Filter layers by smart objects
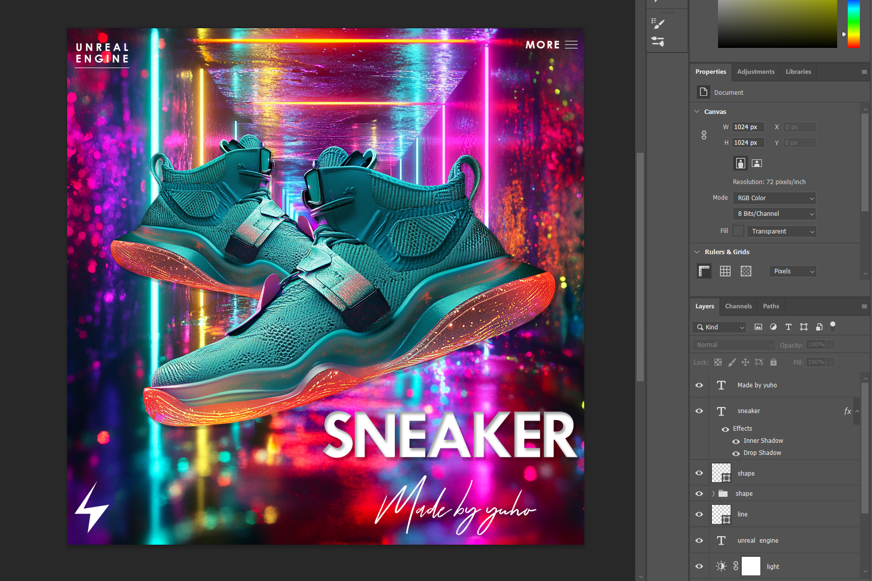The image size is (872, 581). (x=819, y=327)
